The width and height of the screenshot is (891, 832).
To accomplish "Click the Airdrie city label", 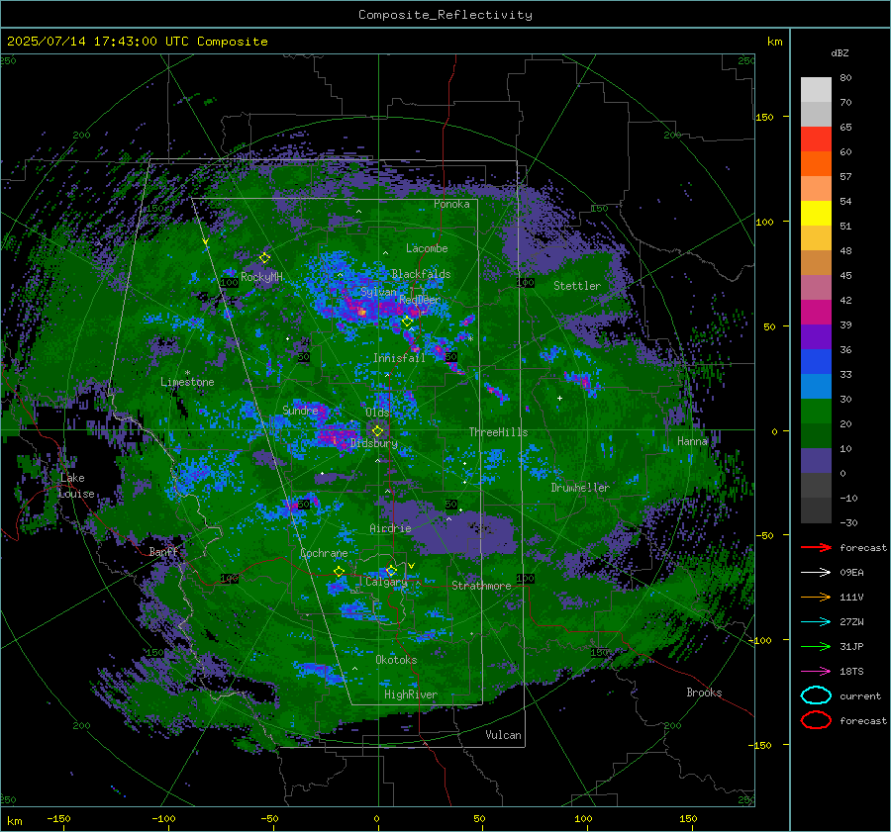I will point(390,528).
